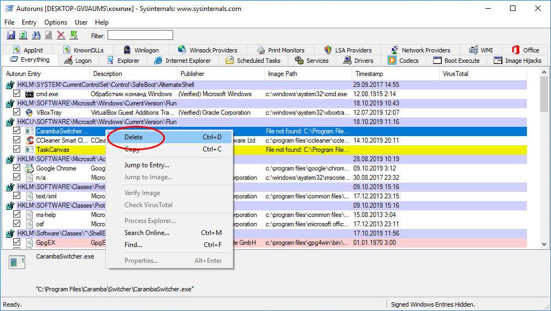Screen dimensions: 551x311
Task: Click the osf entry file icon
Action: coord(29,224)
